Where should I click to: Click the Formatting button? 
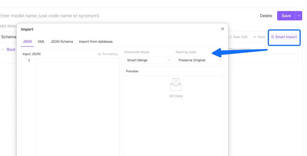click(108, 54)
